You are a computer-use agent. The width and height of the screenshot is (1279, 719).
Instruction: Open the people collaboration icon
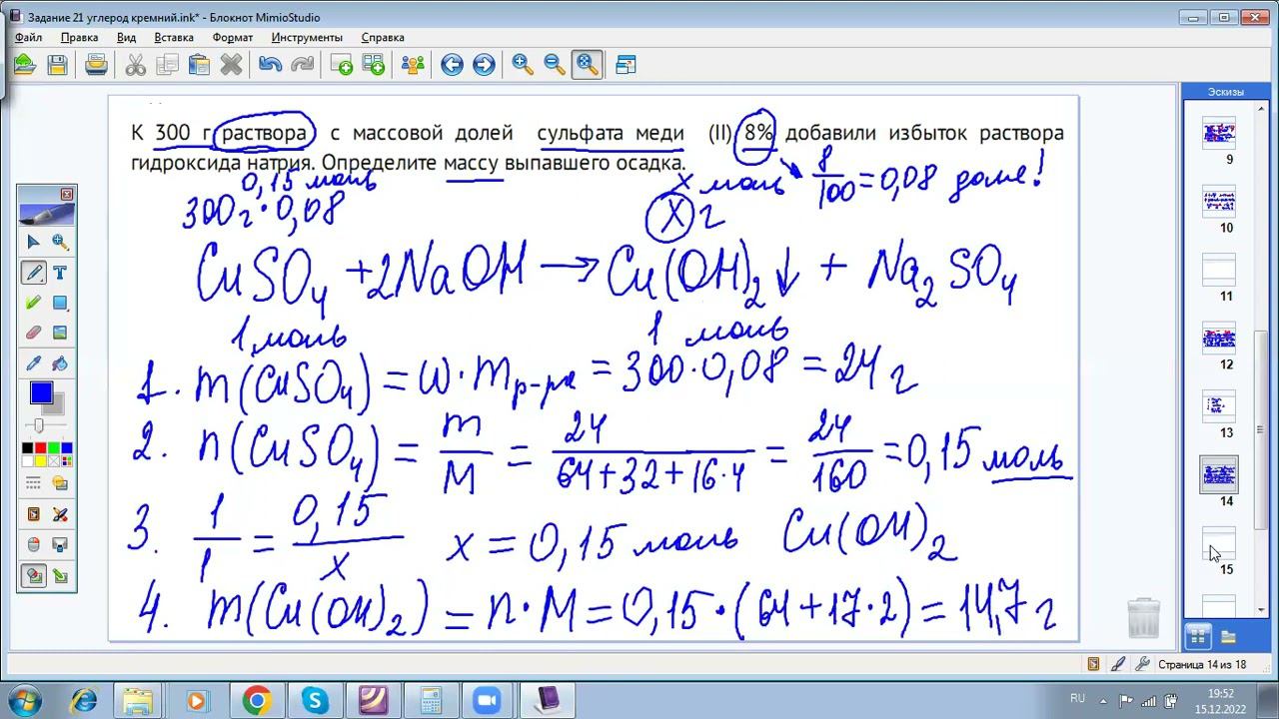(x=412, y=65)
